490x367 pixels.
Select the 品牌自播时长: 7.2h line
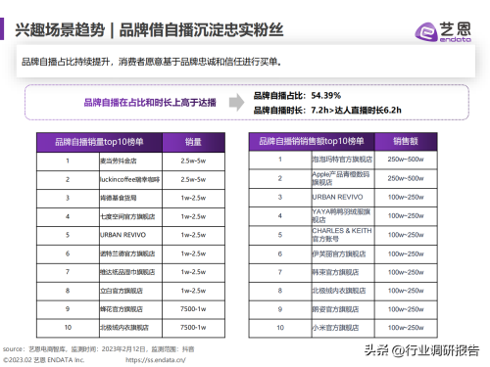pyautogui.click(x=327, y=111)
